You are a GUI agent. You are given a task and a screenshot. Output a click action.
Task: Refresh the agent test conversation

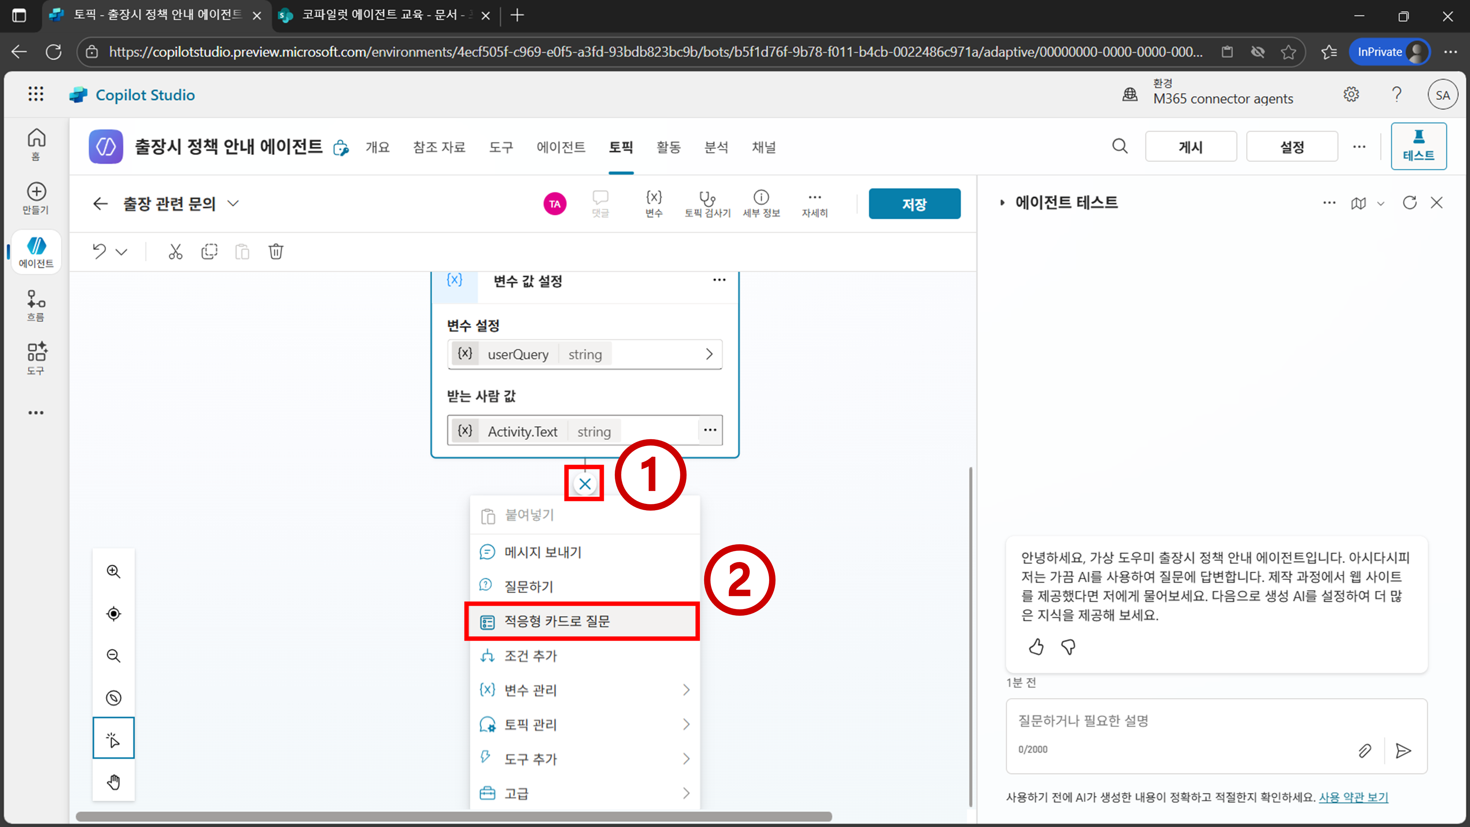tap(1409, 203)
